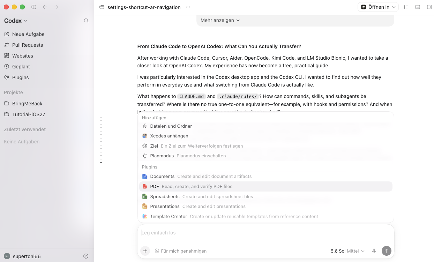Click the Plugins icon in sidebar
Image resolution: width=434 pixels, height=262 pixels.
tap(7, 77)
